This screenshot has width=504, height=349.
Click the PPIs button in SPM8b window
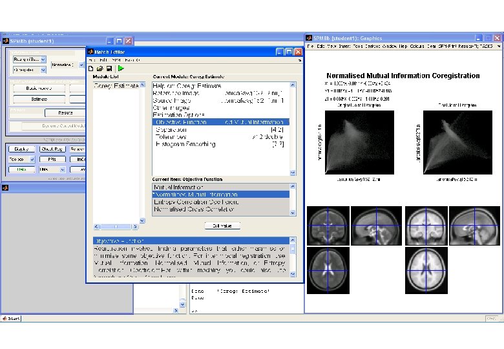click(52, 159)
